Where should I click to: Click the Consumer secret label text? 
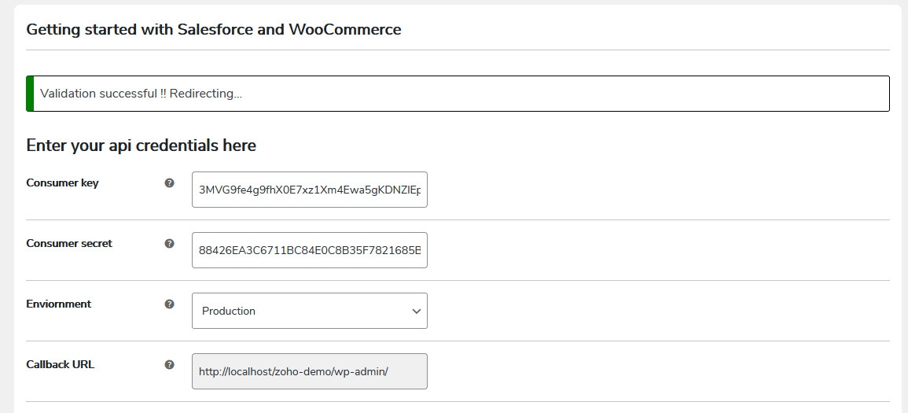pyautogui.click(x=69, y=244)
